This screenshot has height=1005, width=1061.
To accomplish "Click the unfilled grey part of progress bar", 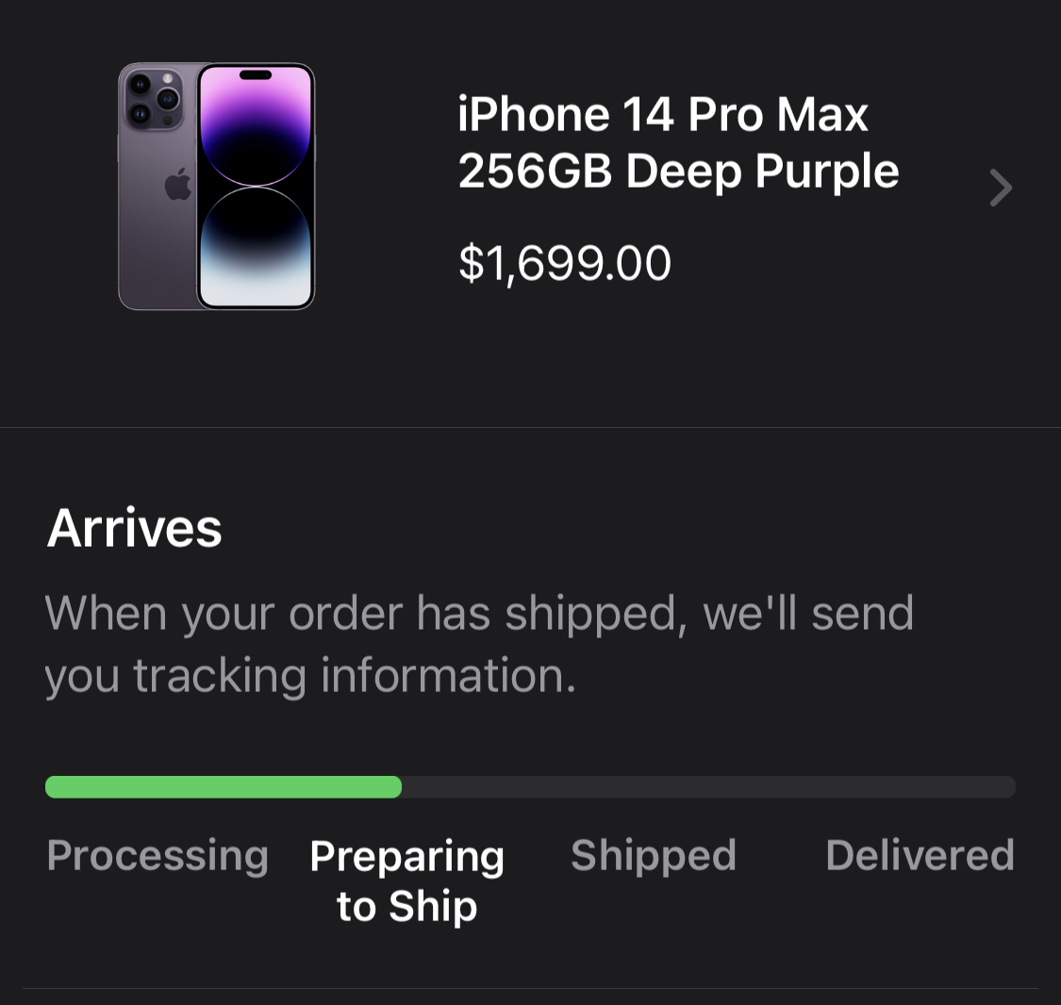I will tap(708, 787).
